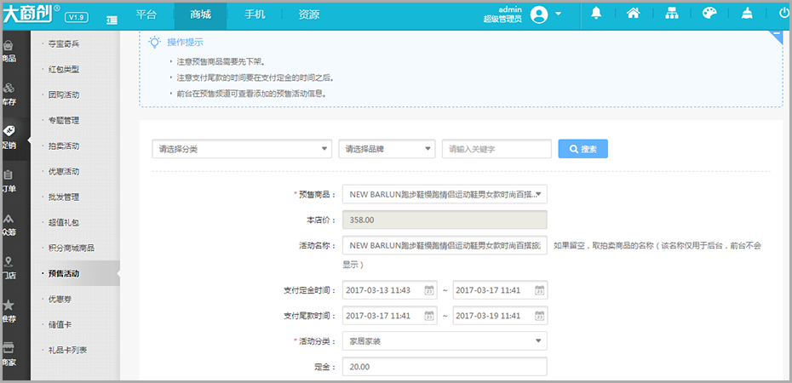The image size is (792, 383).
Task: Open the 预售商品 product dropdown
Action: coord(445,194)
